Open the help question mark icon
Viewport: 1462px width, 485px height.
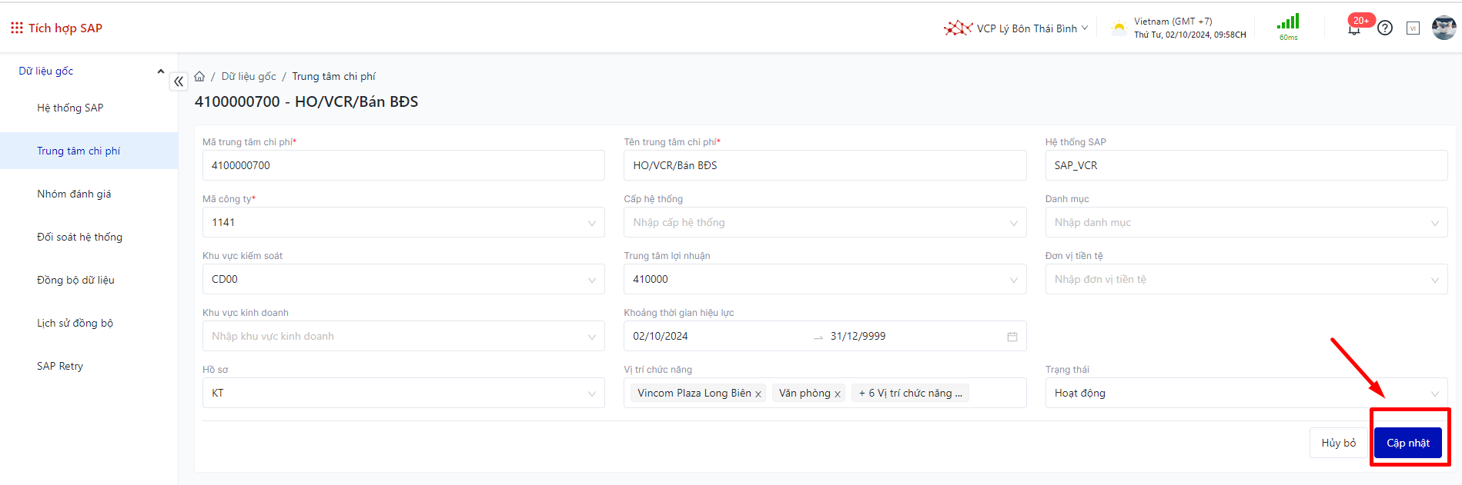1385,28
